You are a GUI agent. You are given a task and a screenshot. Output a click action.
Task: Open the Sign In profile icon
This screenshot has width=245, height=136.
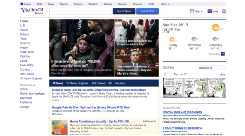(x=192, y=11)
